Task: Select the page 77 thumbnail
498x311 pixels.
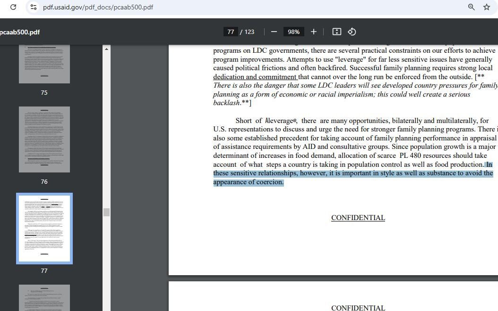Action: click(44, 229)
